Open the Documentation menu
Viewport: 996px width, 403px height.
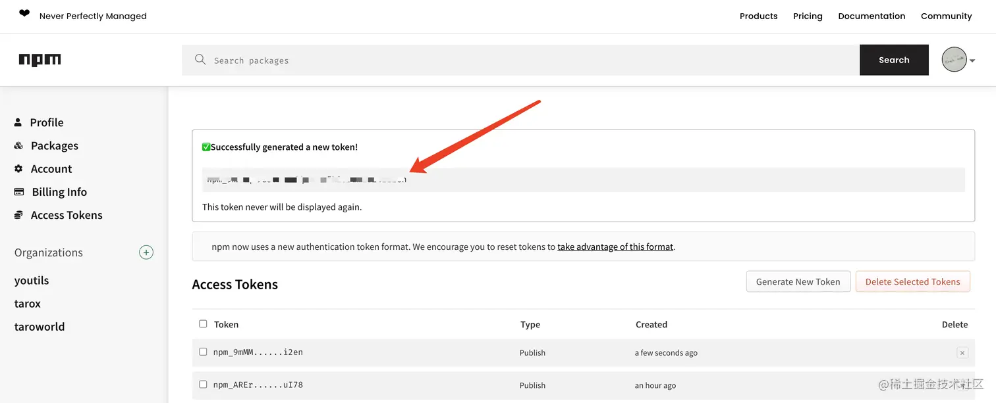pos(871,16)
